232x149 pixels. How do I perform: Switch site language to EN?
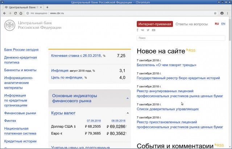pos(223,24)
